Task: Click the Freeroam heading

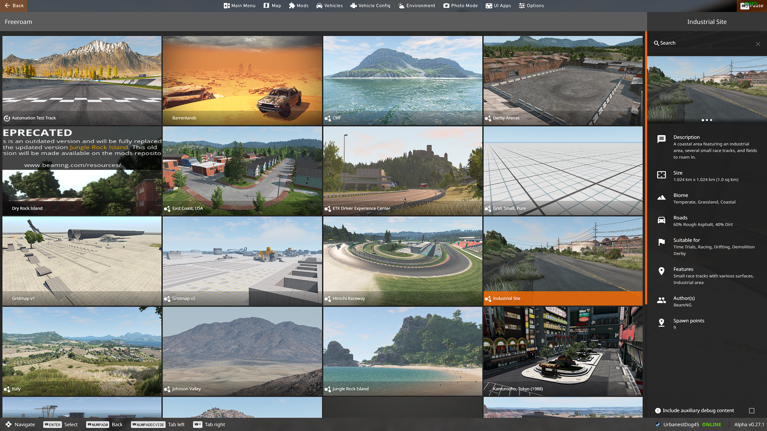Action: coord(18,22)
